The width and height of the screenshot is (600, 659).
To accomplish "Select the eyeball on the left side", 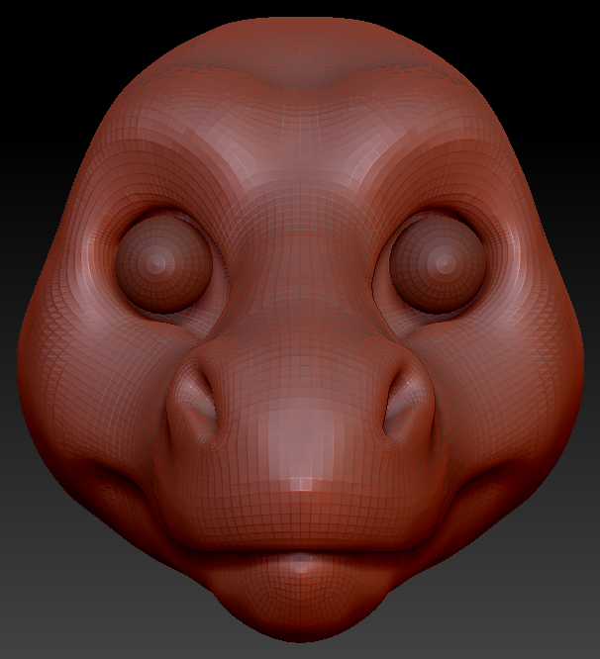I will (163, 264).
